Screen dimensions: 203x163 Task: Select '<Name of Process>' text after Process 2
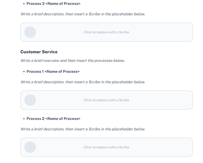(63, 119)
